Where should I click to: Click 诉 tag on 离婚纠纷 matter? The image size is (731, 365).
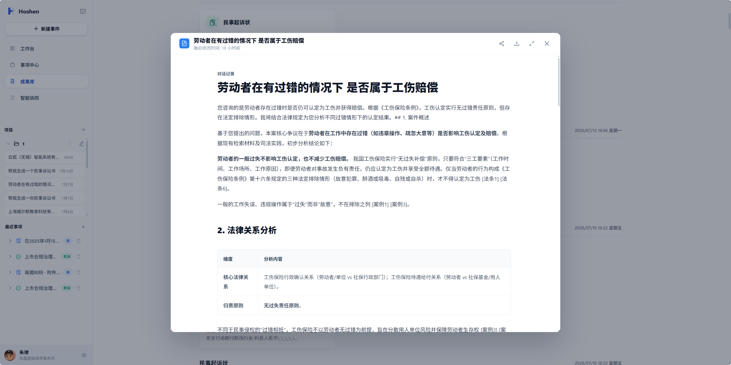click(x=68, y=272)
